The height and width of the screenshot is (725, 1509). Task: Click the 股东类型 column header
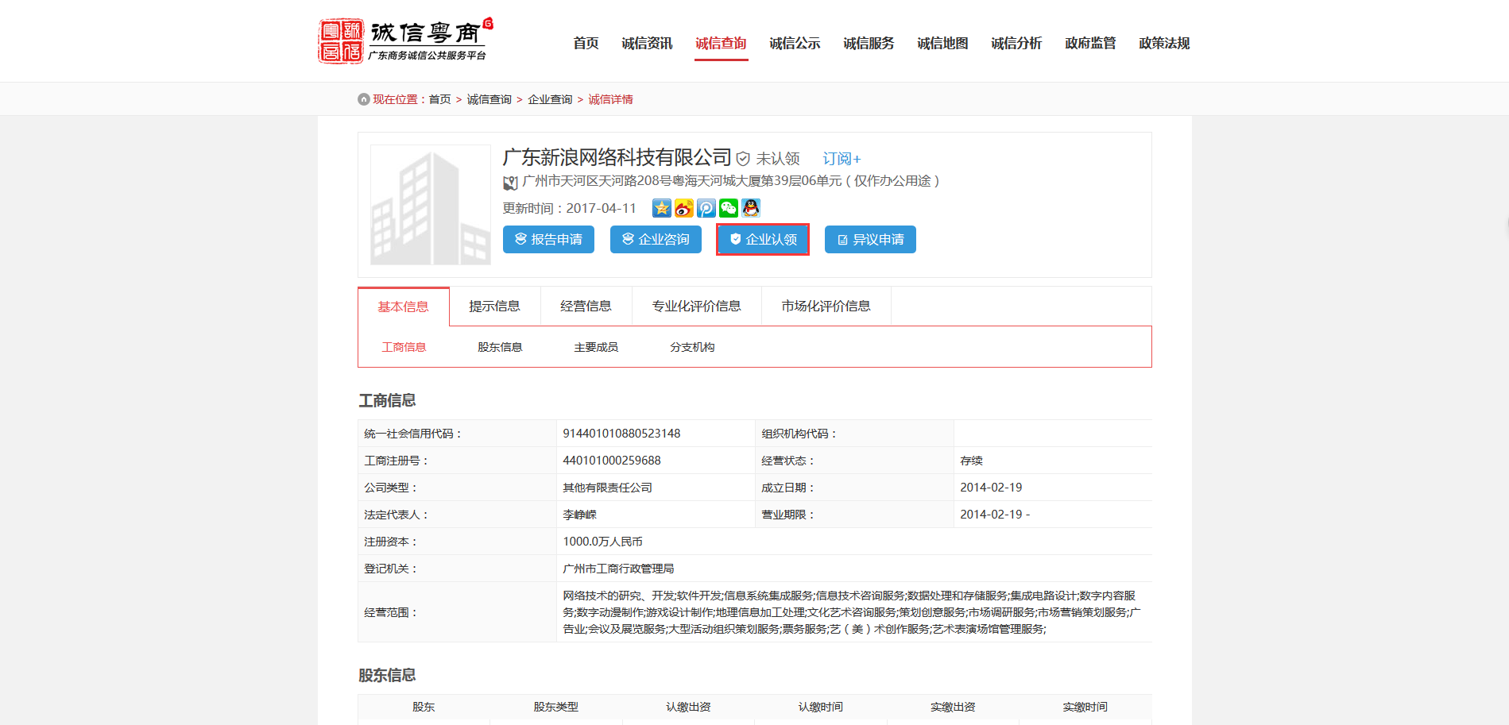pos(555,707)
